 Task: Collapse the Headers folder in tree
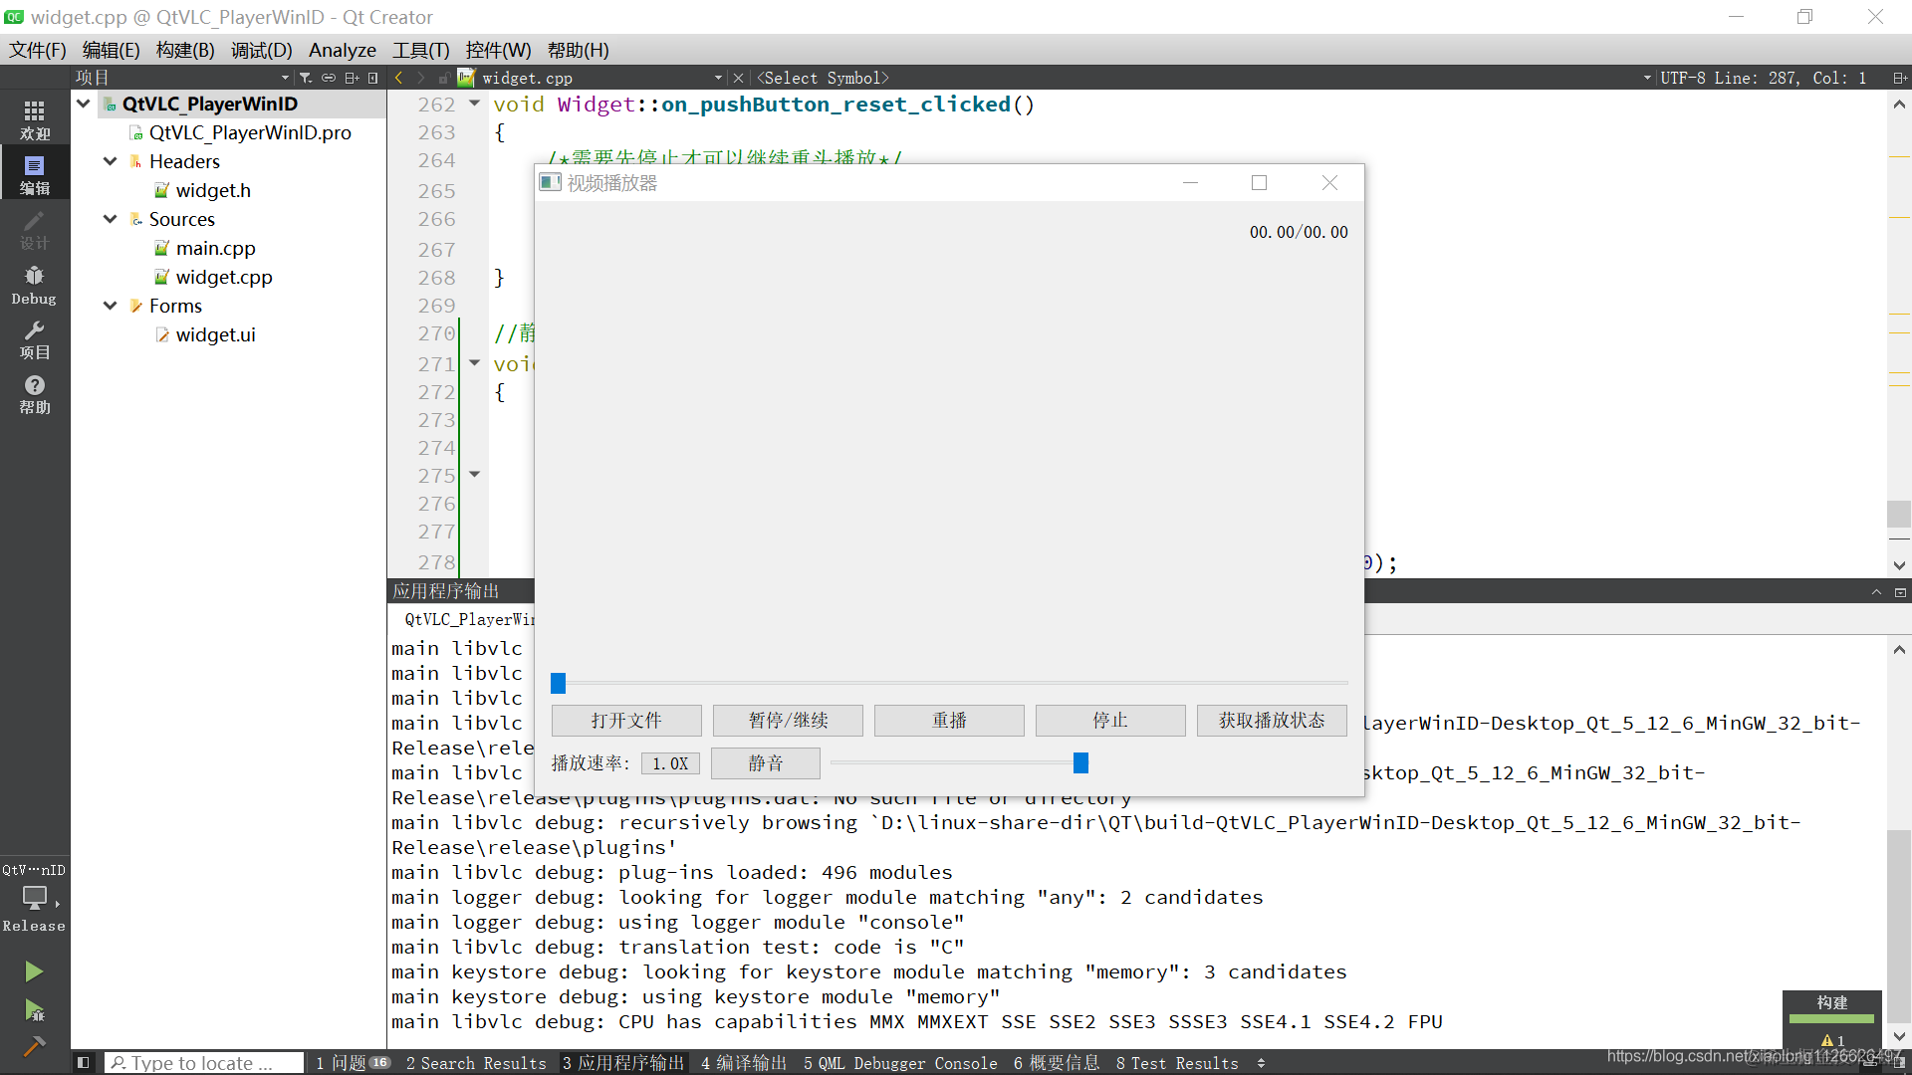pyautogui.click(x=111, y=161)
